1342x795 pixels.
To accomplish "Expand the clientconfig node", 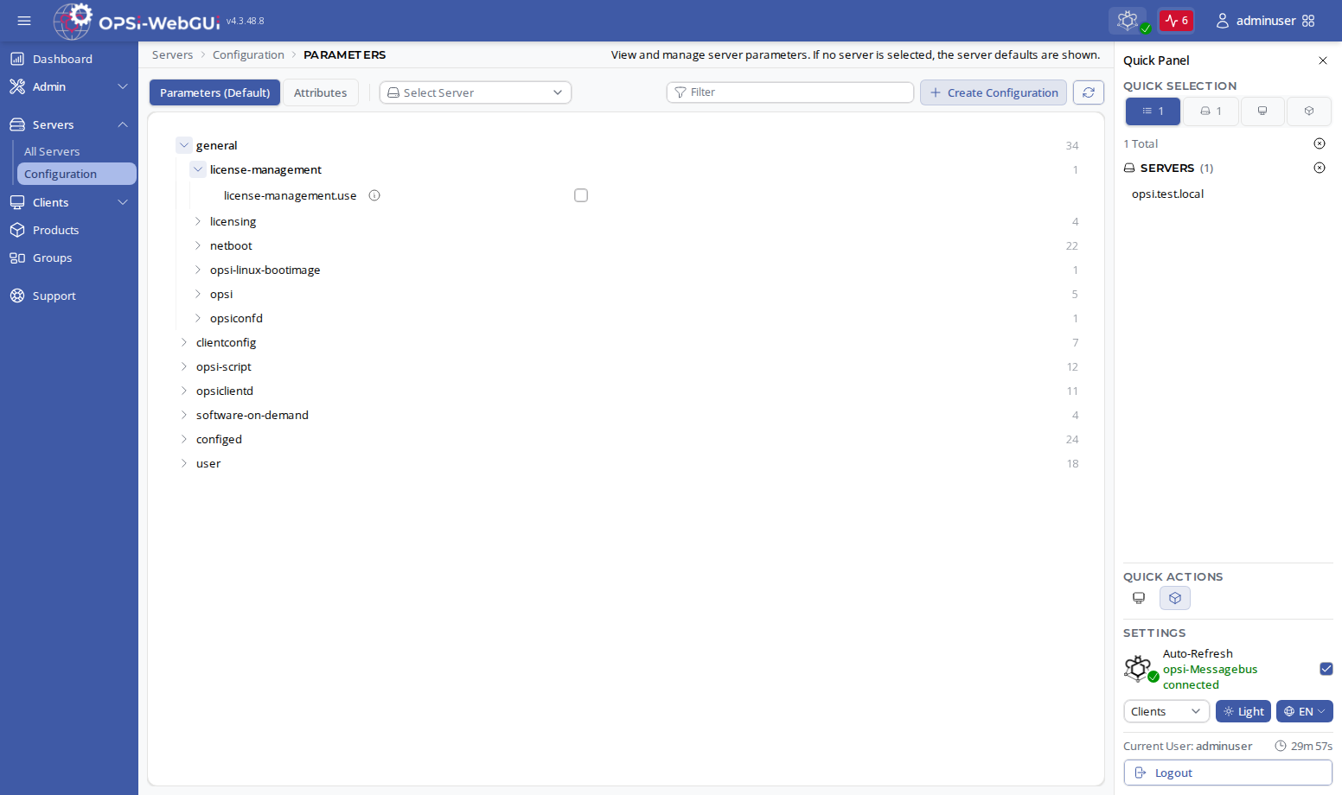I will [184, 342].
